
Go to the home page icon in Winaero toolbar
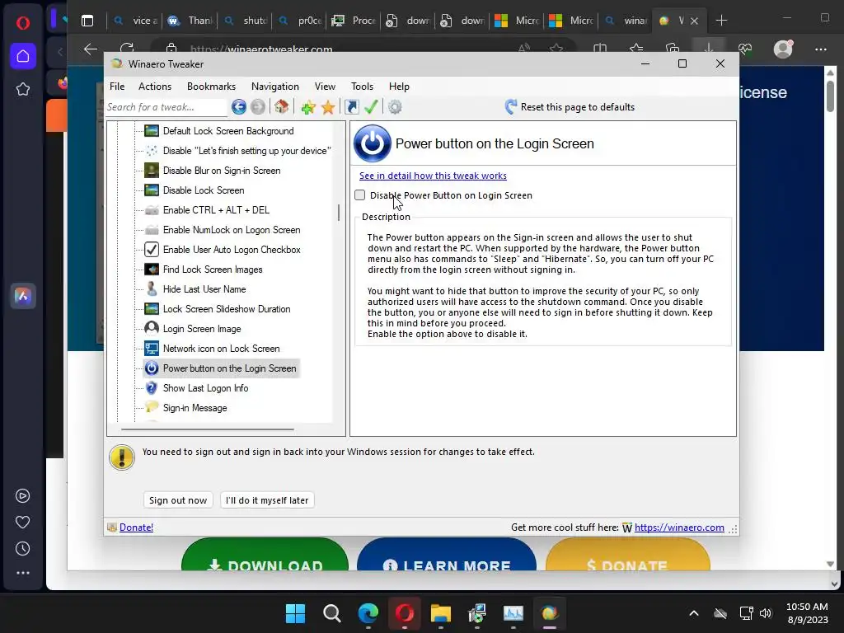[x=282, y=107]
